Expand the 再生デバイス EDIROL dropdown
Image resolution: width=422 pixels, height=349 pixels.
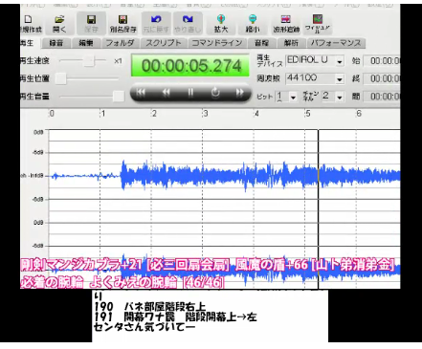click(x=340, y=61)
